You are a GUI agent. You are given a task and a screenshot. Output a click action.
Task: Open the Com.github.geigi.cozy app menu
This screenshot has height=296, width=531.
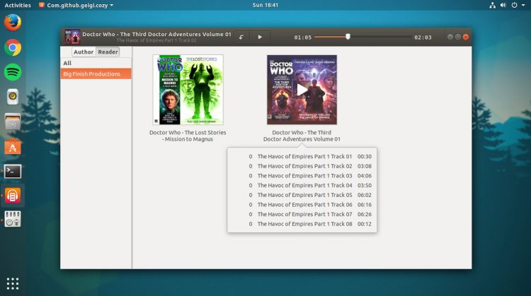point(76,5)
